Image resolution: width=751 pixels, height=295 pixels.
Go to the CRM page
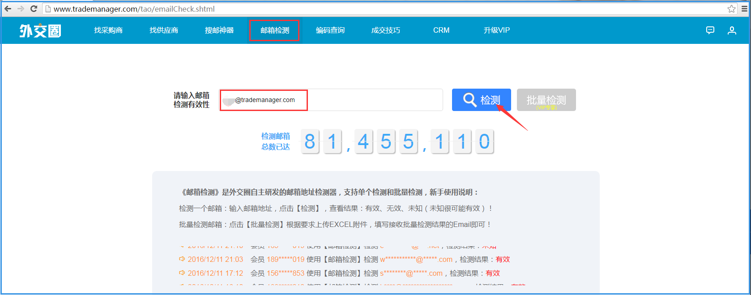click(x=441, y=30)
